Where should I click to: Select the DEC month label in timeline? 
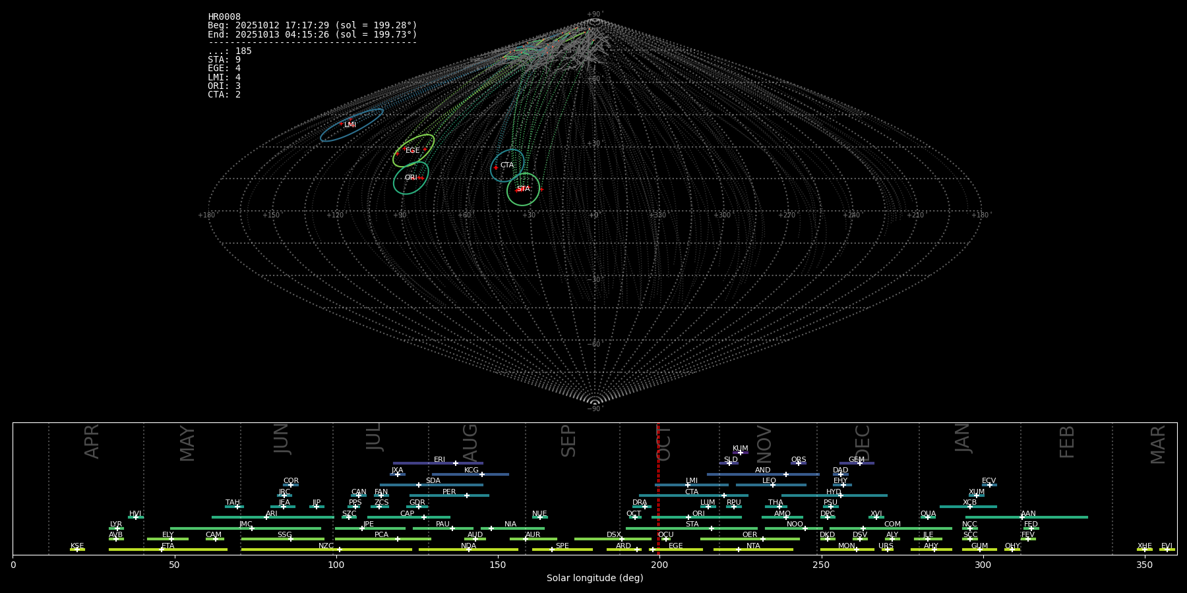pos(863,443)
